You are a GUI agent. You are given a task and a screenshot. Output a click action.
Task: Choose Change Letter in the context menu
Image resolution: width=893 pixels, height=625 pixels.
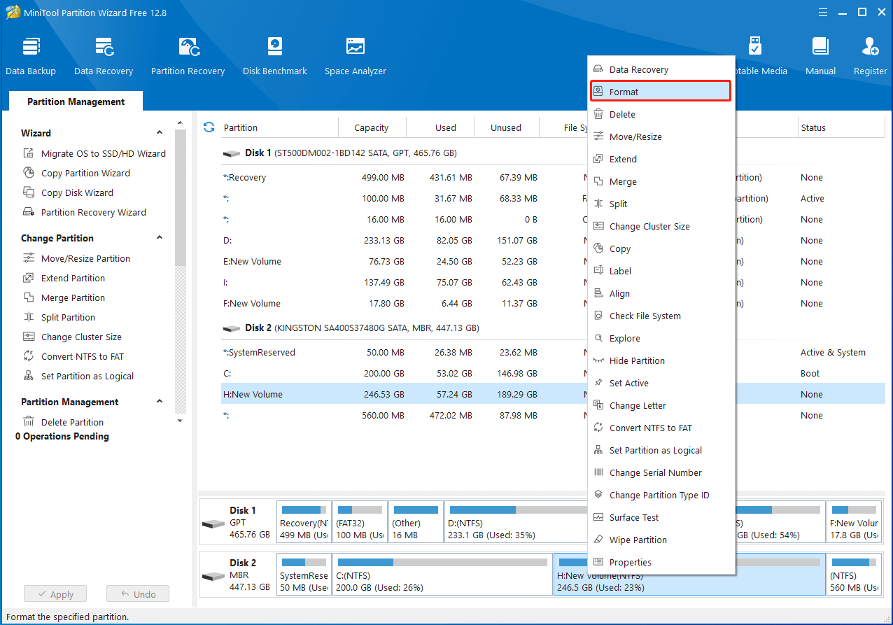click(661, 405)
